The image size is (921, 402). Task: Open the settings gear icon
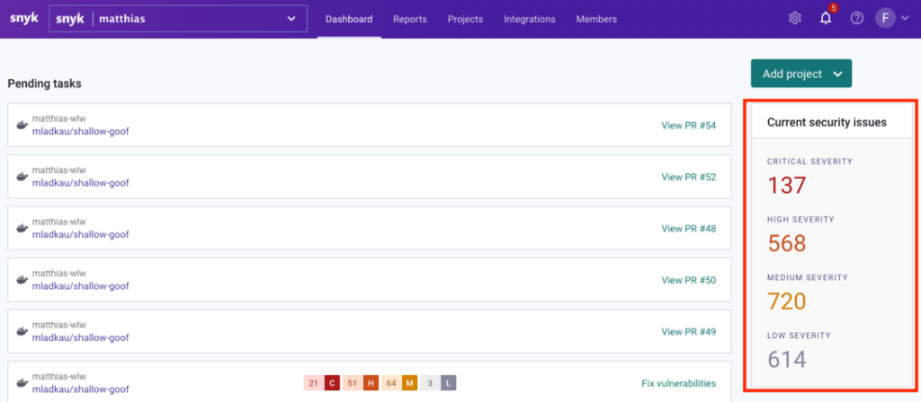pos(794,19)
